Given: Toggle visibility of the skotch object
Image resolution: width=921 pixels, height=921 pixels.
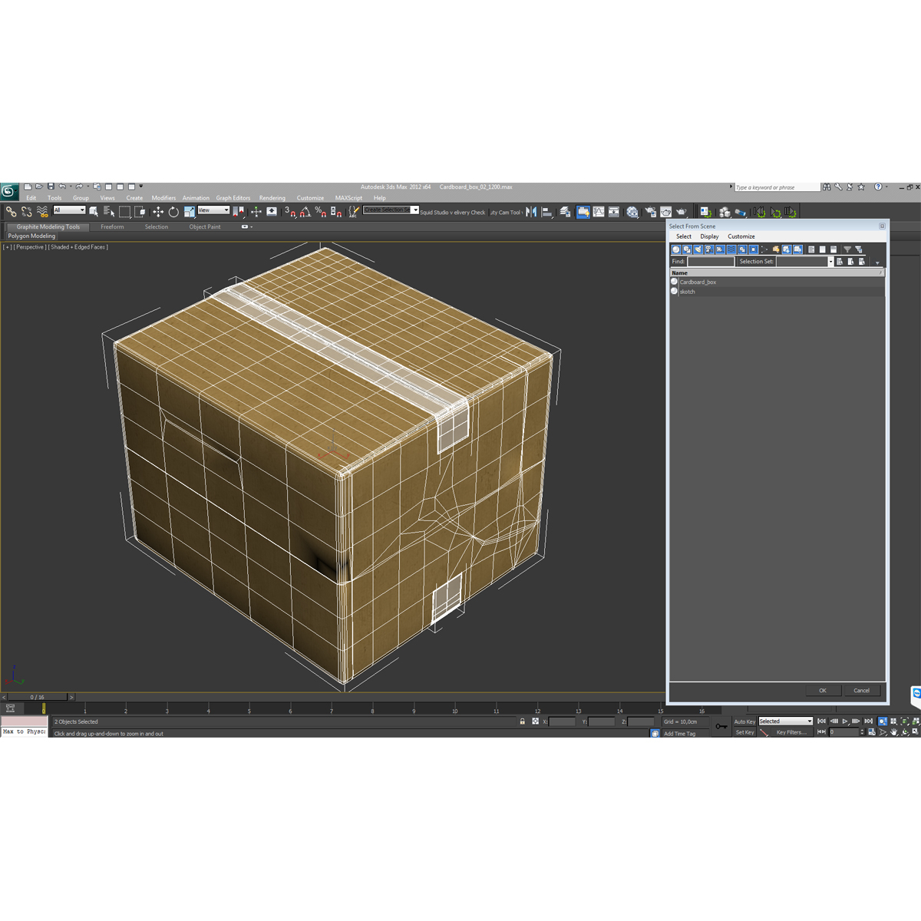Looking at the screenshot, I should click(x=674, y=291).
